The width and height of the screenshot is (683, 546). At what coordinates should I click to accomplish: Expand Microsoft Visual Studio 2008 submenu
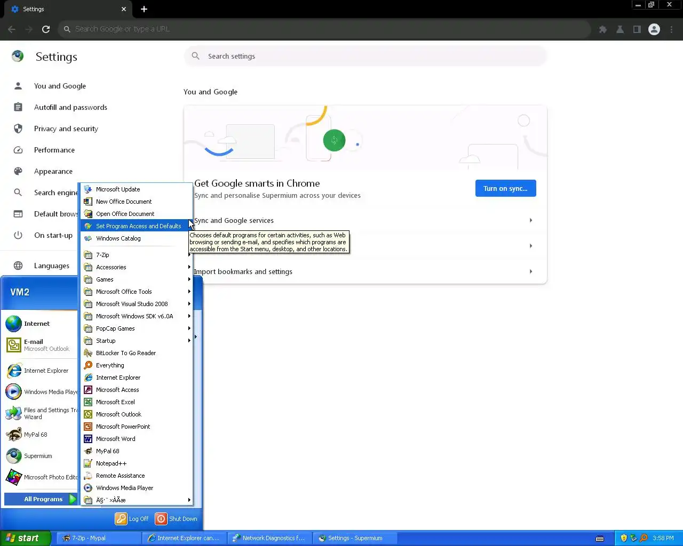coord(136,304)
